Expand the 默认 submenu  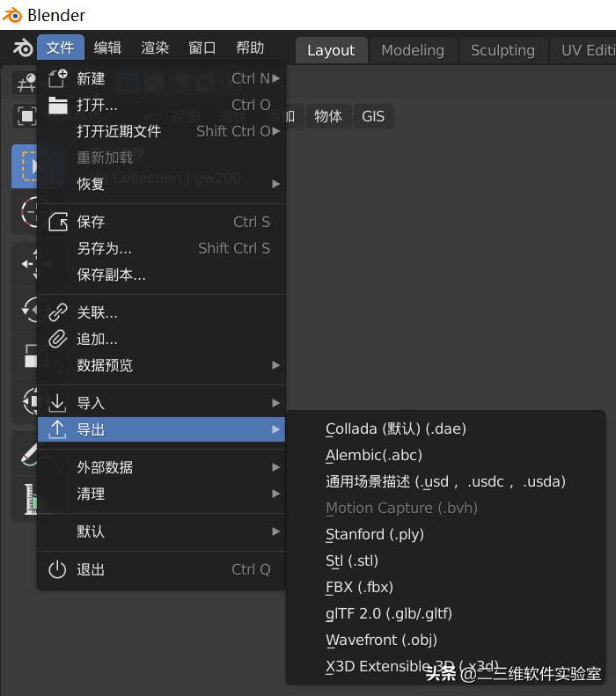(x=162, y=531)
